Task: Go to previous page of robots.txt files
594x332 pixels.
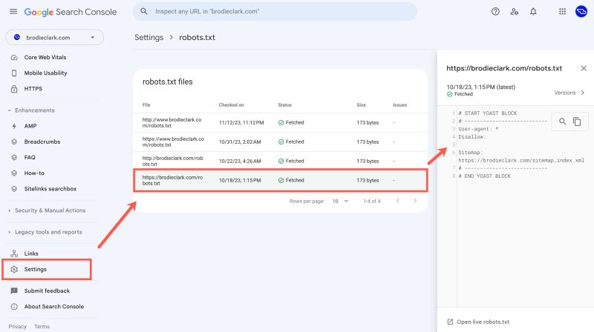Action: [x=398, y=201]
